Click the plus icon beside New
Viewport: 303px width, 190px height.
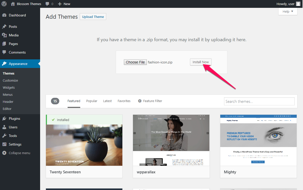[60, 4]
